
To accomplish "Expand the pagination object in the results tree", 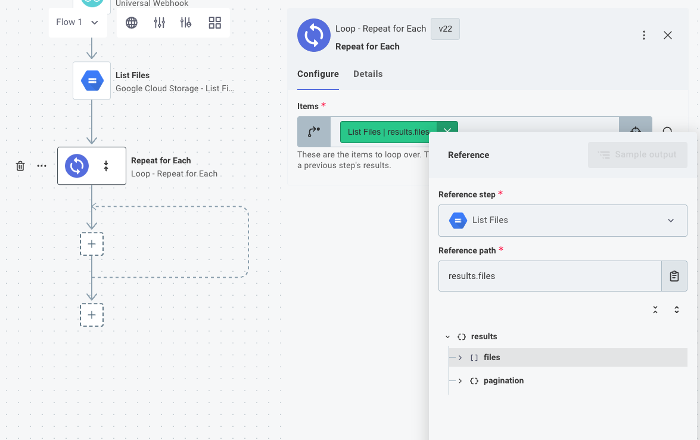I will coord(460,380).
